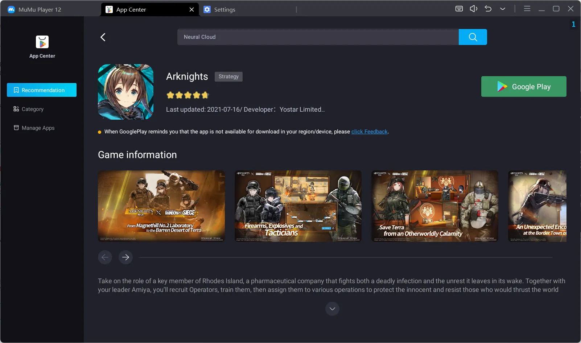Click the Arknights app icon
Viewport: 581px width, 343px height.
[x=125, y=92]
